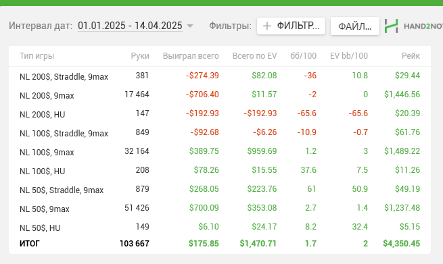Select the NL 50$, Straddle, 9max row

pos(220,189)
